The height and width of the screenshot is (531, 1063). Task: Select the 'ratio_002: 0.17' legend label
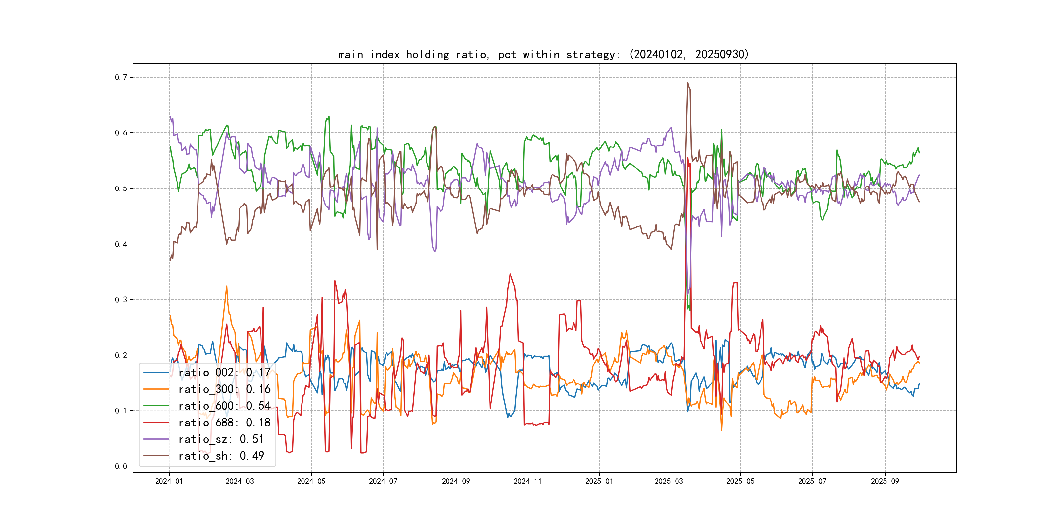(224, 372)
